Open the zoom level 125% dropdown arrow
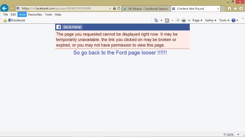This screenshot has height=137, width=245. point(238,135)
